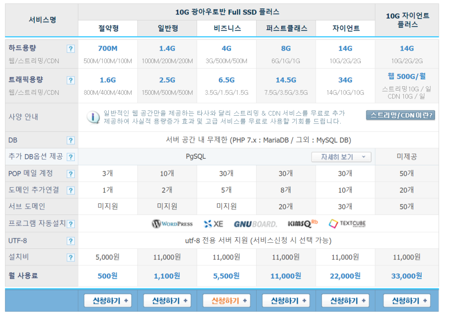The height and width of the screenshot is (319, 449).
Task: Click the 1,100원 monthly fee
Action: pyautogui.click(x=167, y=276)
